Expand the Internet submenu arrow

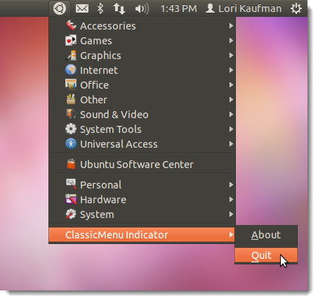coord(231,70)
